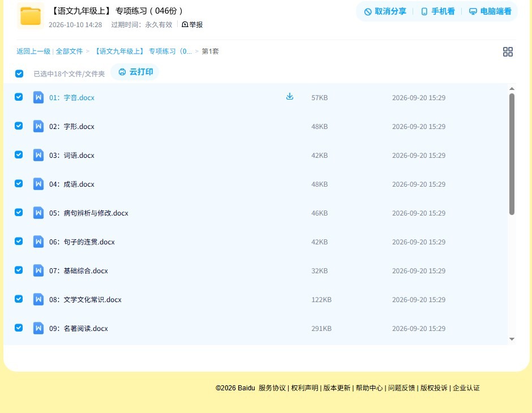Open file 03: 词语.docx
The width and height of the screenshot is (532, 413).
point(71,155)
